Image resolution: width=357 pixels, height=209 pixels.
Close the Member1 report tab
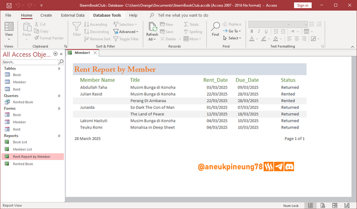95,53
